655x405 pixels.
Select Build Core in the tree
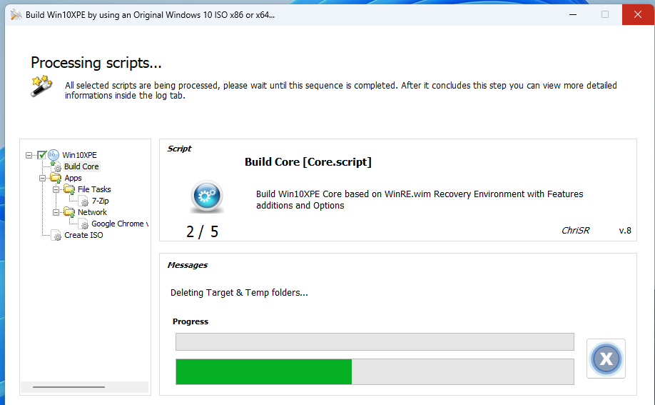click(x=81, y=166)
